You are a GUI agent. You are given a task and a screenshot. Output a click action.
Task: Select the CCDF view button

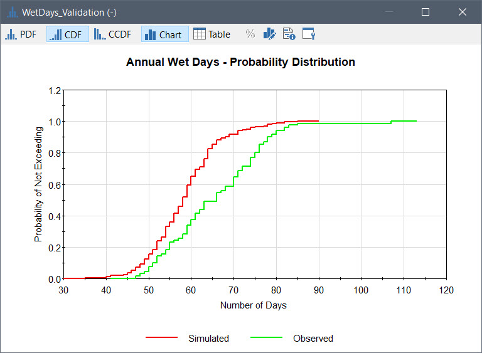click(112, 34)
